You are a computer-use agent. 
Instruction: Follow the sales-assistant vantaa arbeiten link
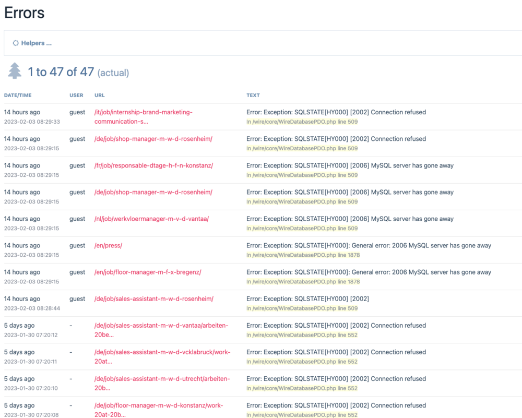click(x=161, y=330)
